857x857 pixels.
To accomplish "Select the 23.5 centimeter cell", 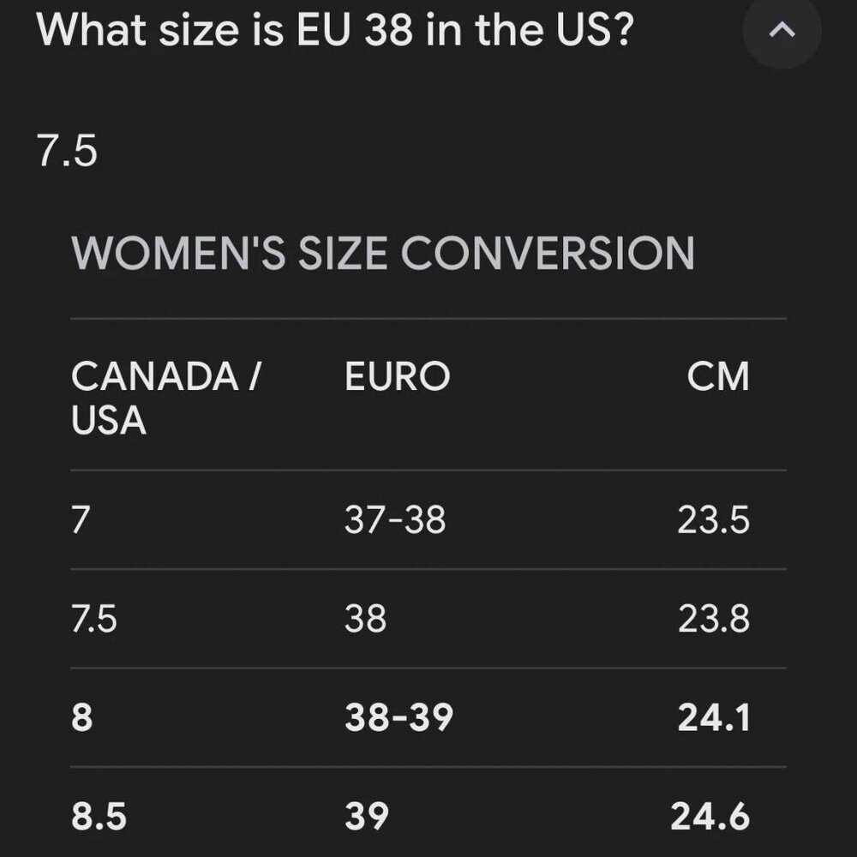I will pyautogui.click(x=713, y=519).
